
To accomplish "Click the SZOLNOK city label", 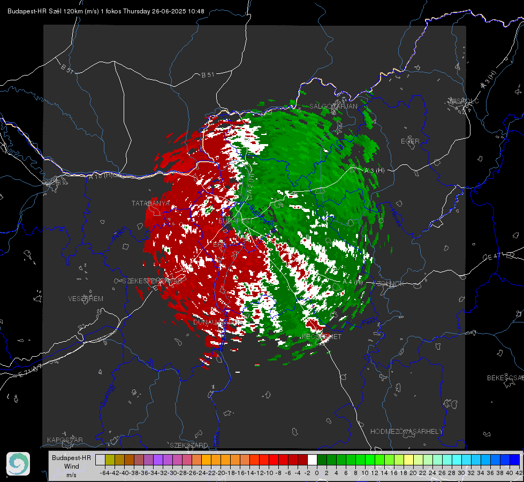I will click(388, 283).
